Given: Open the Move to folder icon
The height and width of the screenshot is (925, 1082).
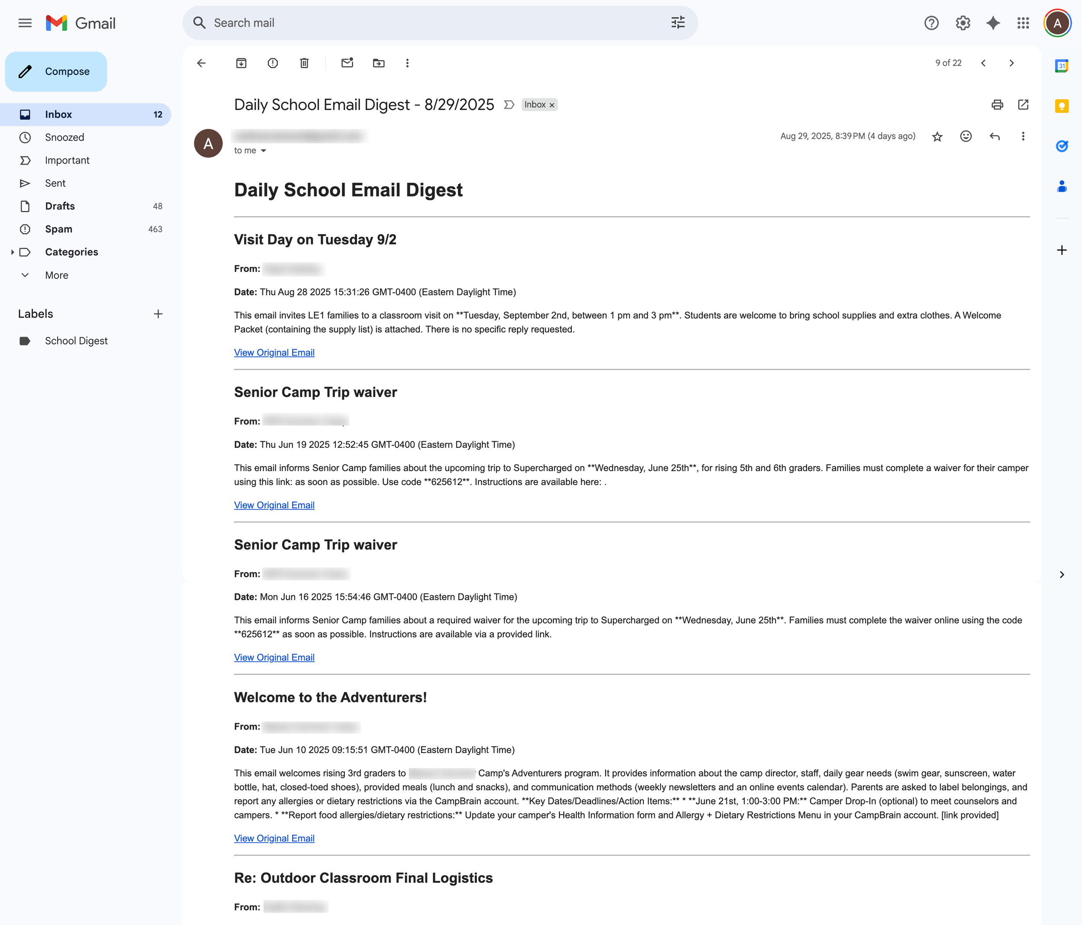Looking at the screenshot, I should (379, 63).
